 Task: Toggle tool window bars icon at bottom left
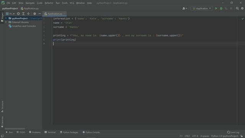tap(2, 136)
